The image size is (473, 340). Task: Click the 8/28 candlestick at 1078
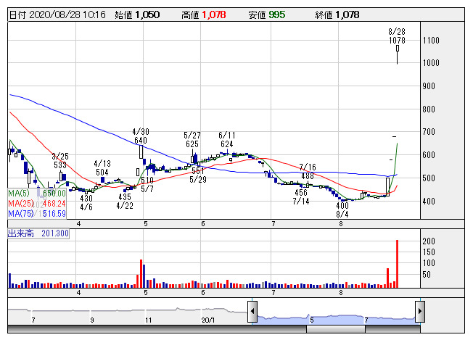[398, 49]
